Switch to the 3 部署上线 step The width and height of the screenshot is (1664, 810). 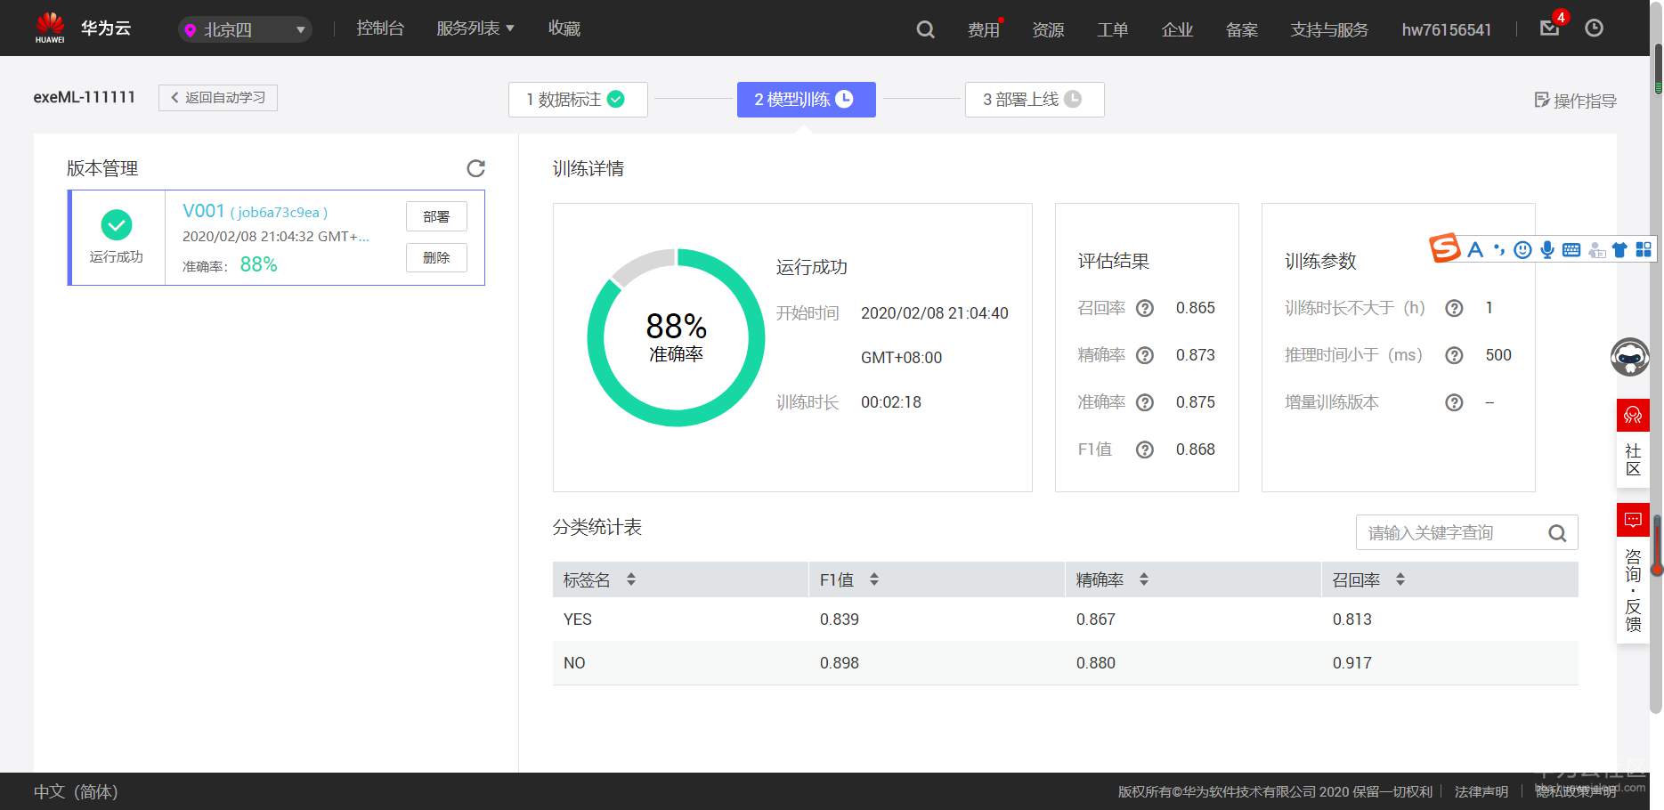1034,99
